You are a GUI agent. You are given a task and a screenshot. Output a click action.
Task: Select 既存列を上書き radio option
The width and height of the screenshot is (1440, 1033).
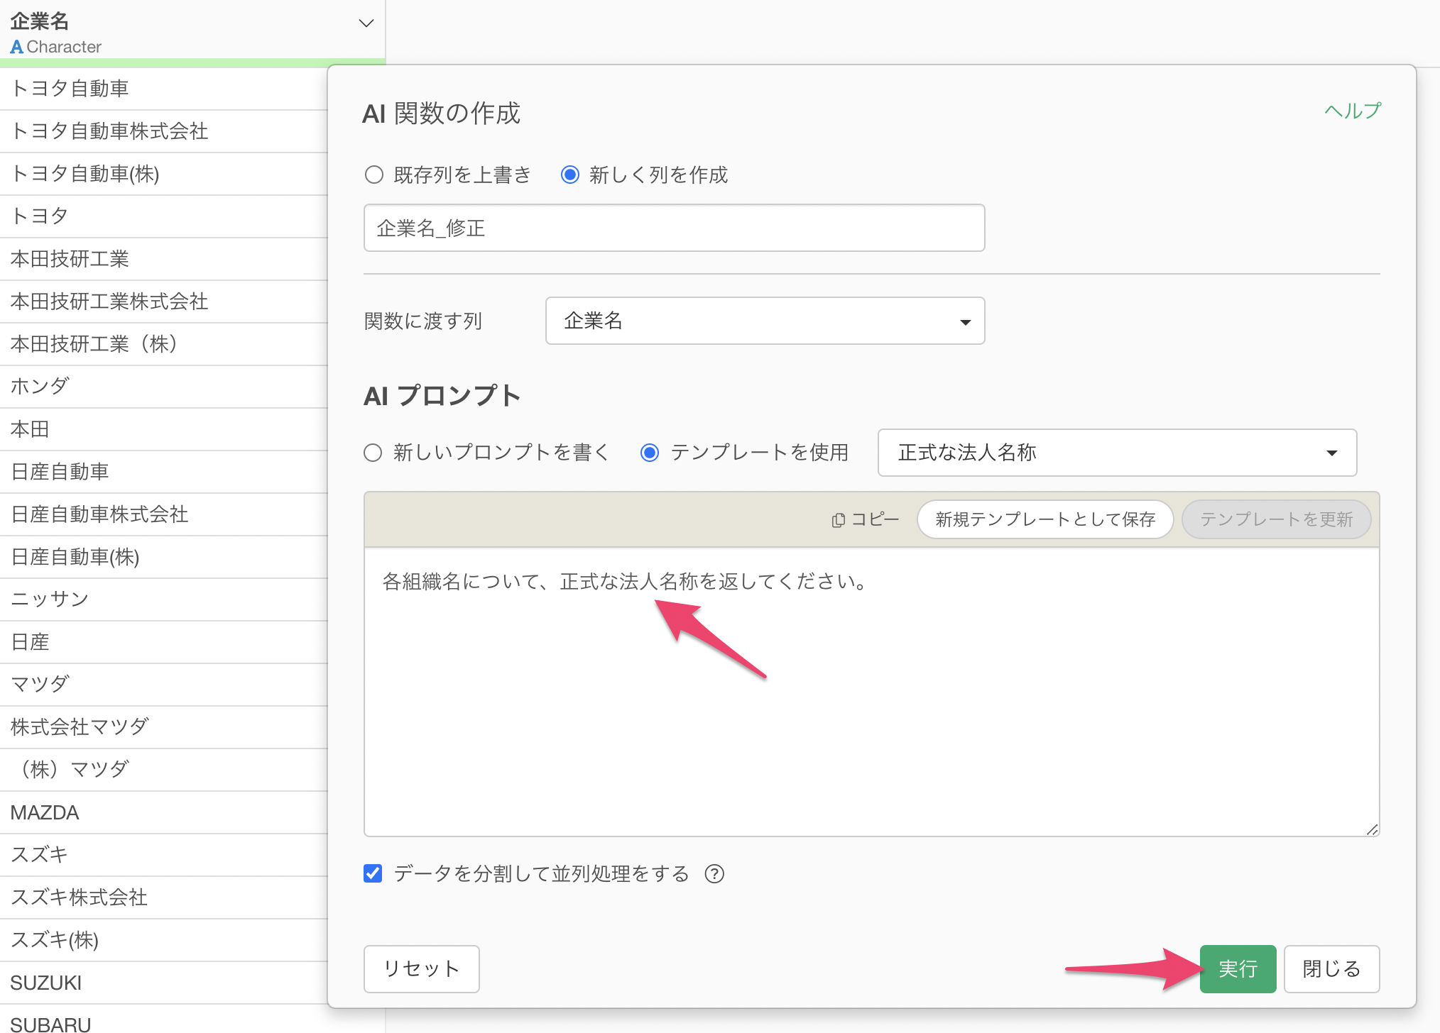[x=374, y=175]
